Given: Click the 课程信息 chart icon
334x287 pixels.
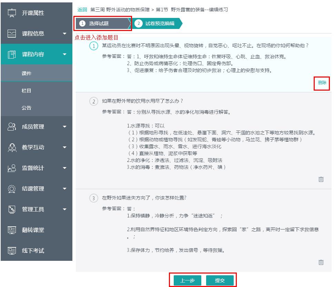Looking at the screenshot, I should tap(12, 34).
